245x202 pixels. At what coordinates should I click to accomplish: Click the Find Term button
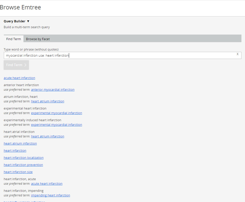pos(16,65)
